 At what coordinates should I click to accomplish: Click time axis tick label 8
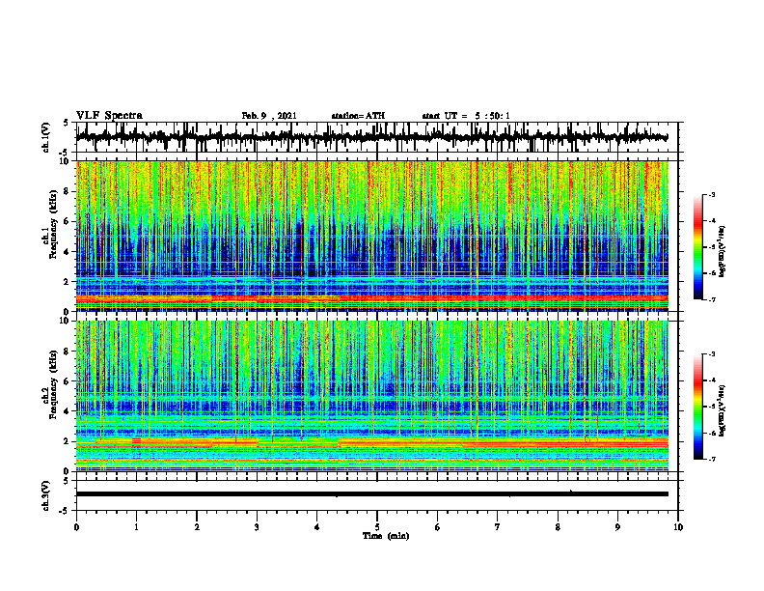(558, 527)
